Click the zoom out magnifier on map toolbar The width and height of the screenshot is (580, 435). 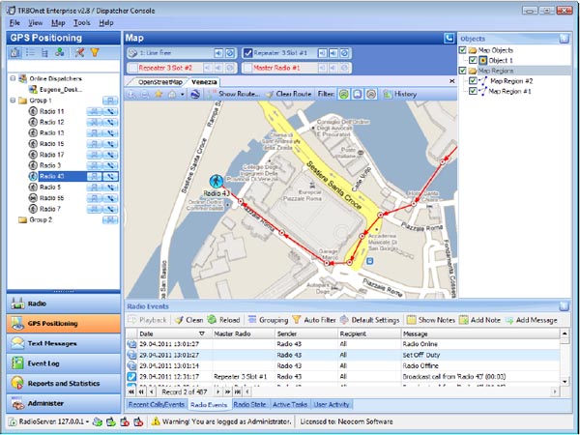(145, 95)
